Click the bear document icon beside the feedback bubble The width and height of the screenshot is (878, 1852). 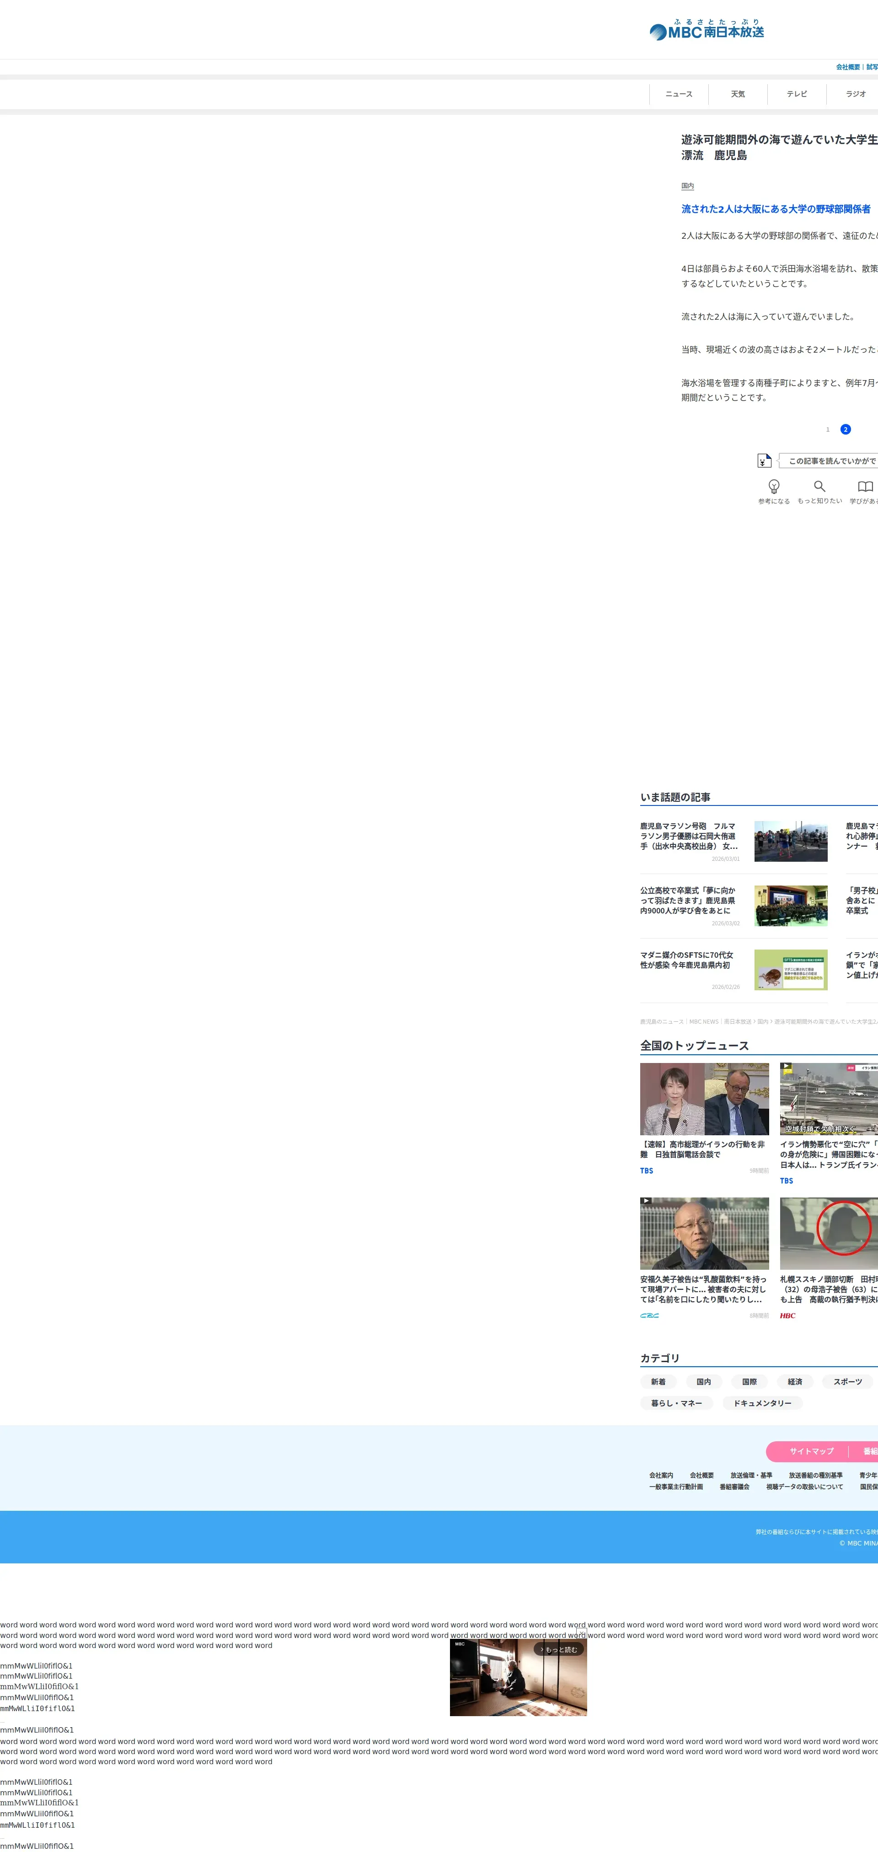(764, 460)
